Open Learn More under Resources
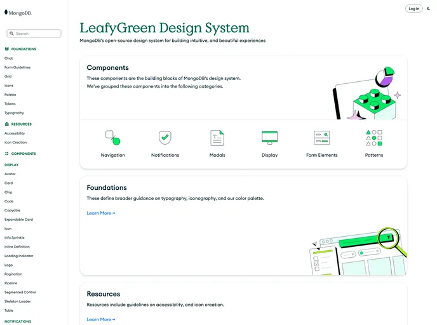The height and width of the screenshot is (325, 437). [x=101, y=319]
